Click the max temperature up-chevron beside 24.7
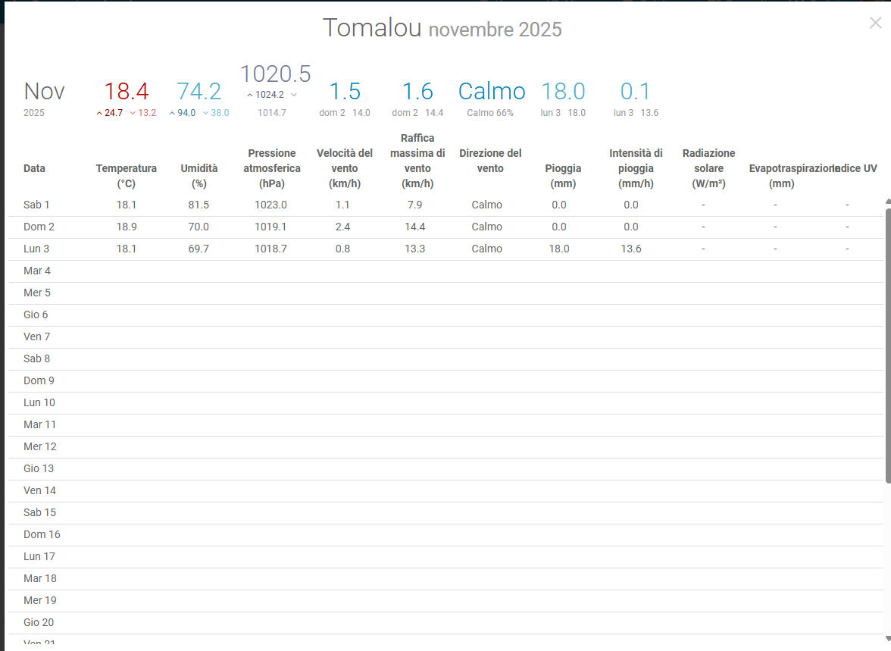 pyautogui.click(x=99, y=113)
